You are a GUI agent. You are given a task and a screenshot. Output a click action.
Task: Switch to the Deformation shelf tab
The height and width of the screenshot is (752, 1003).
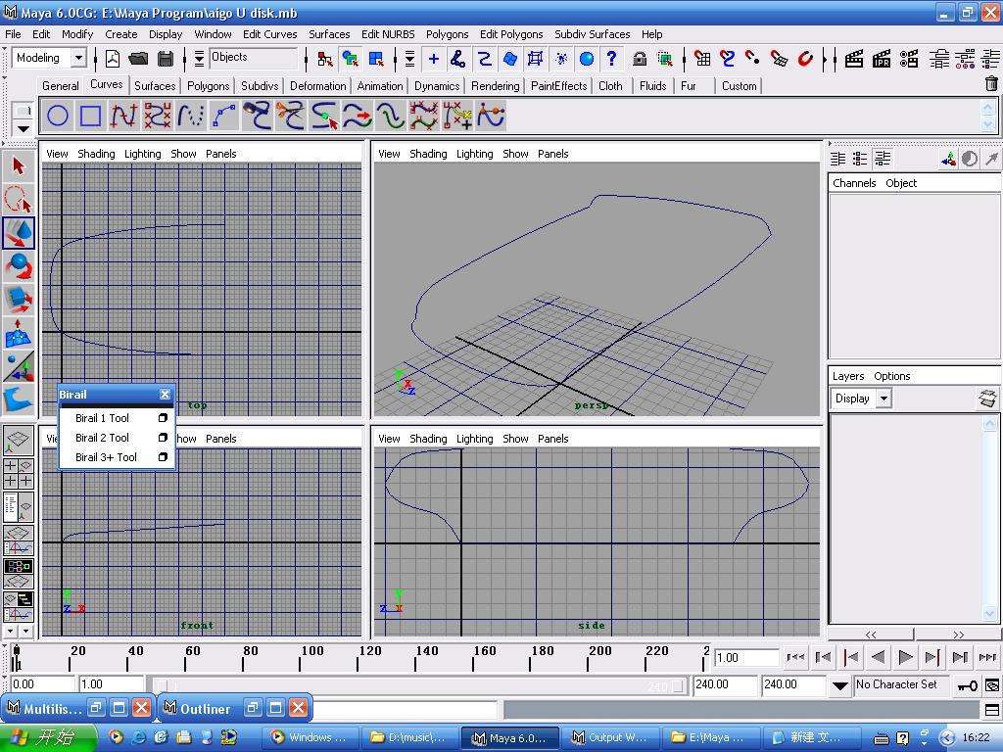[x=317, y=86]
